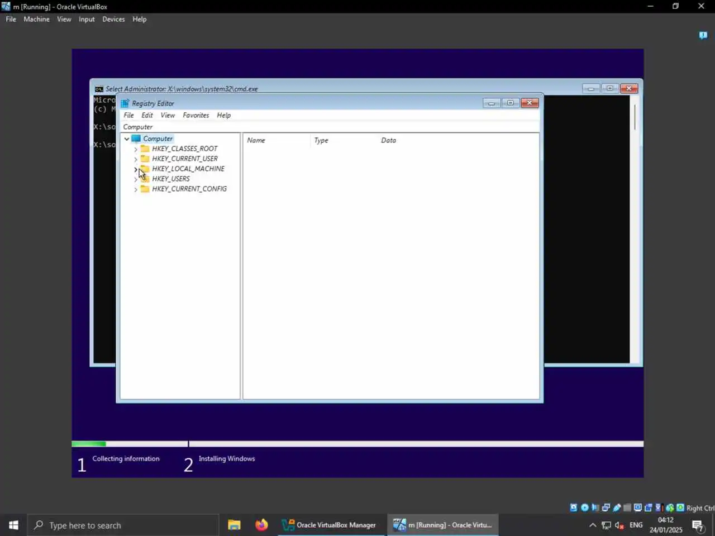Viewport: 715px width, 536px height.
Task: Open File Explorer from the taskbar
Action: click(234, 525)
